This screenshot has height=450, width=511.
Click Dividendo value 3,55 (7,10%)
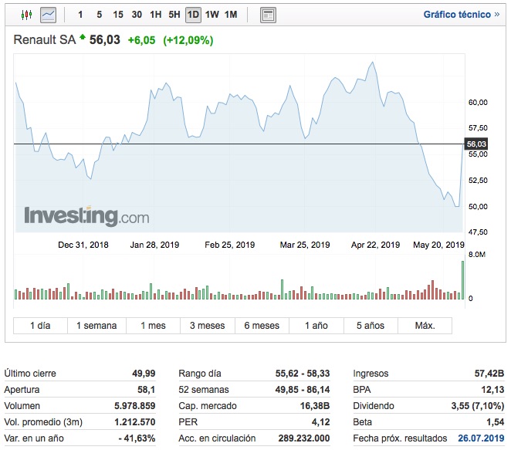pyautogui.click(x=478, y=406)
